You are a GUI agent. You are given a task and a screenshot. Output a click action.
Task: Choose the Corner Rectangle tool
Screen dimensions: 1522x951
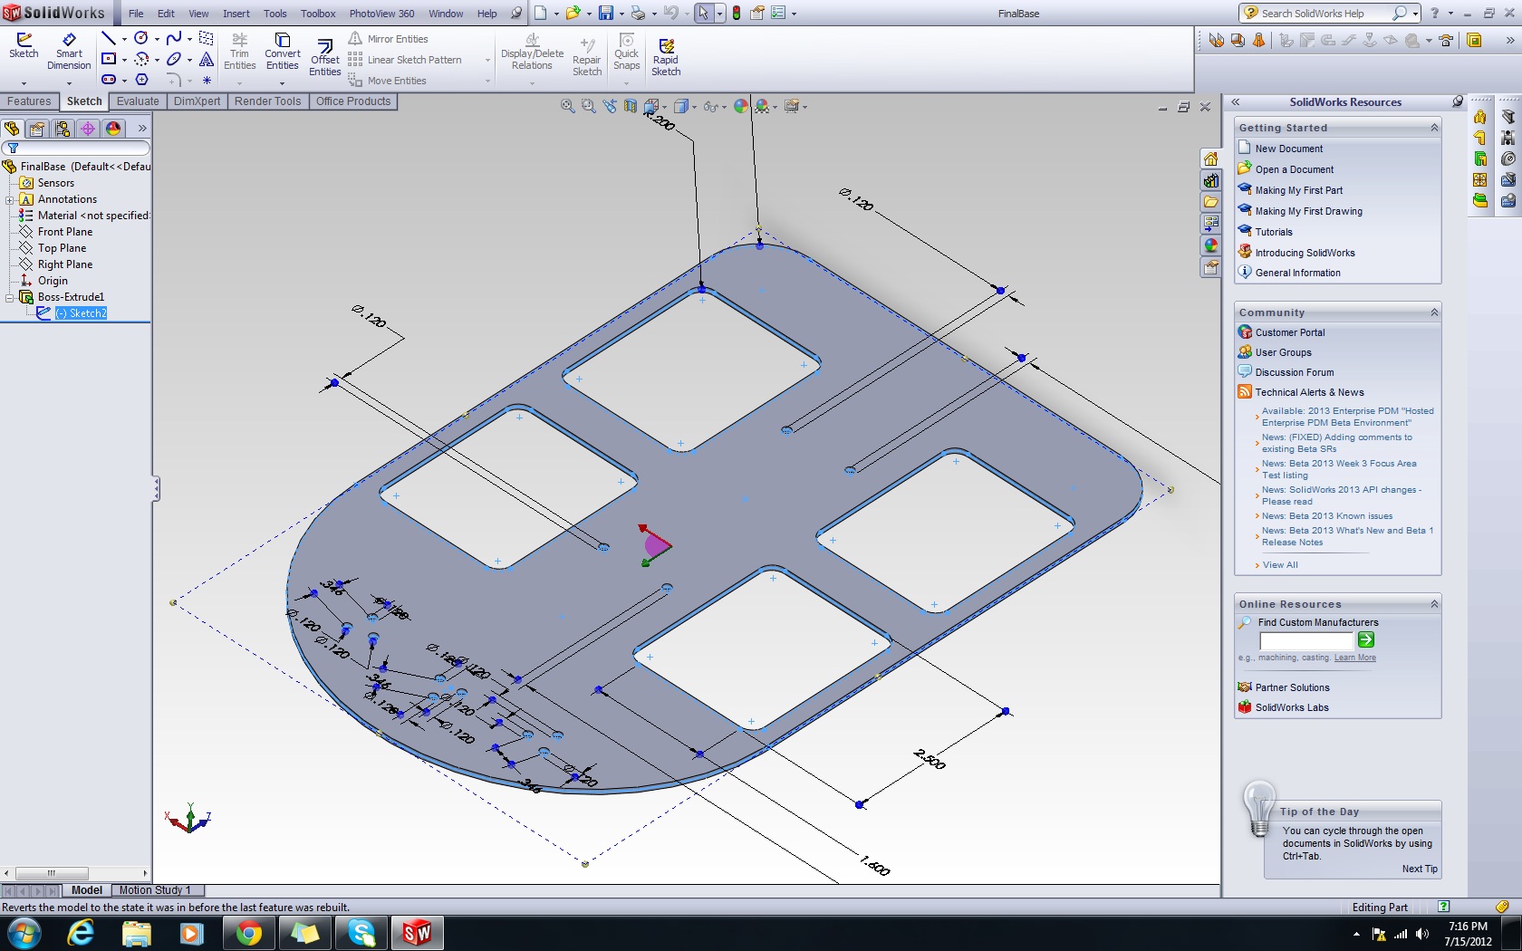coord(109,59)
